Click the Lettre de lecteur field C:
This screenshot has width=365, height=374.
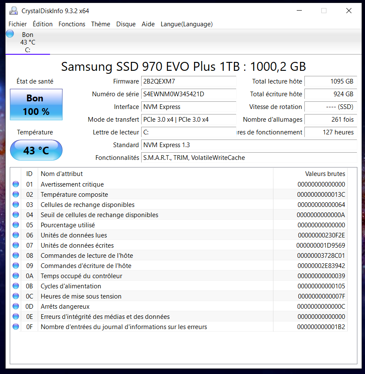click(189, 132)
